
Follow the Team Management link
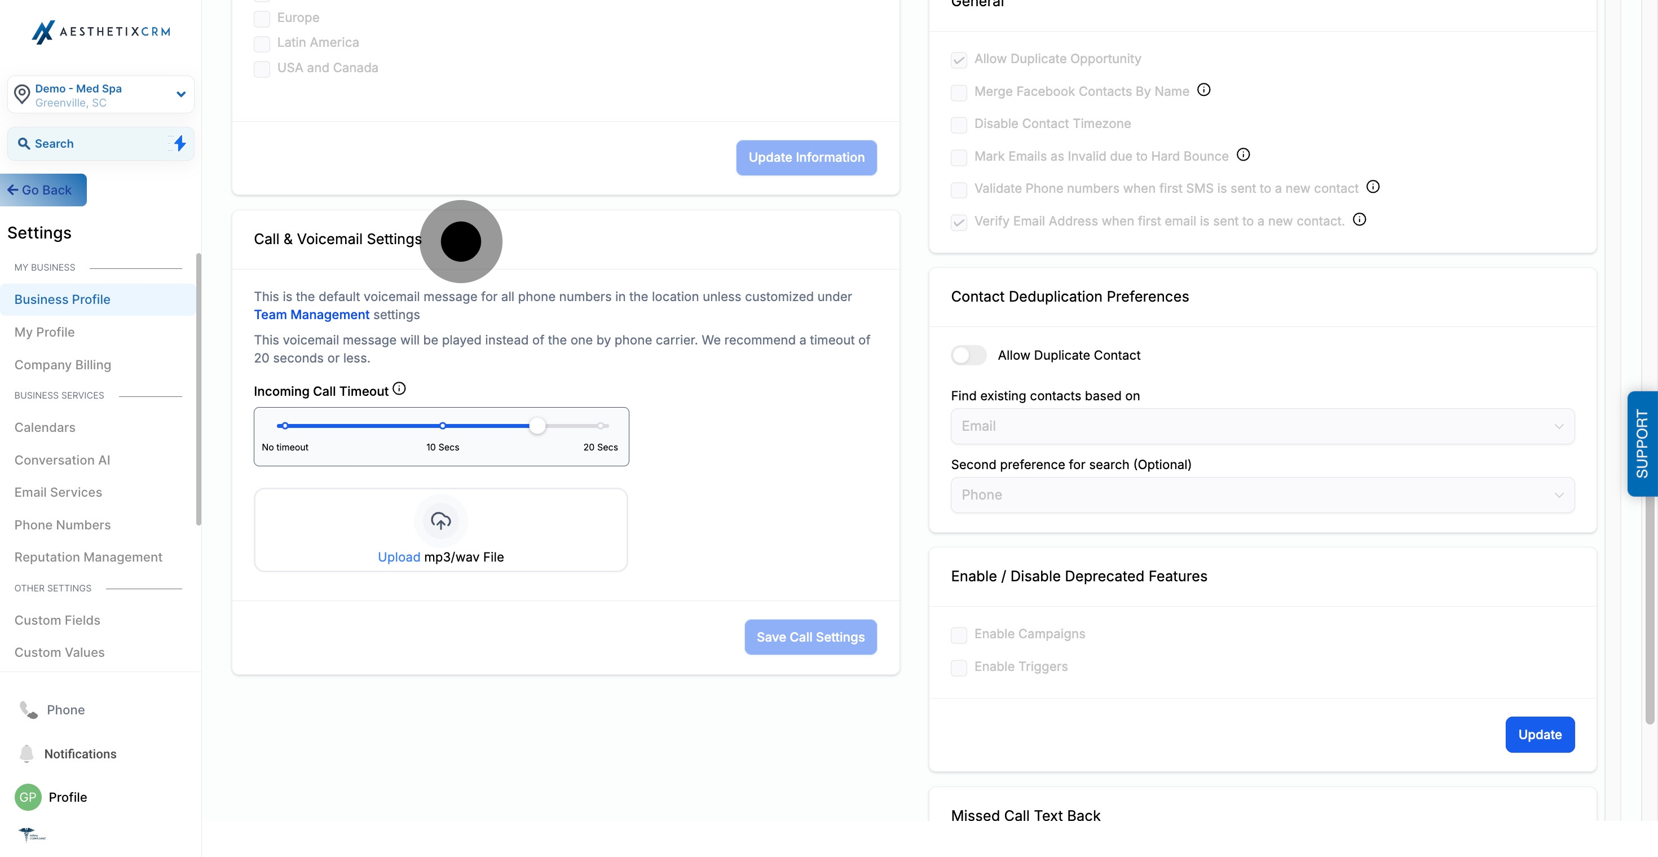(311, 315)
